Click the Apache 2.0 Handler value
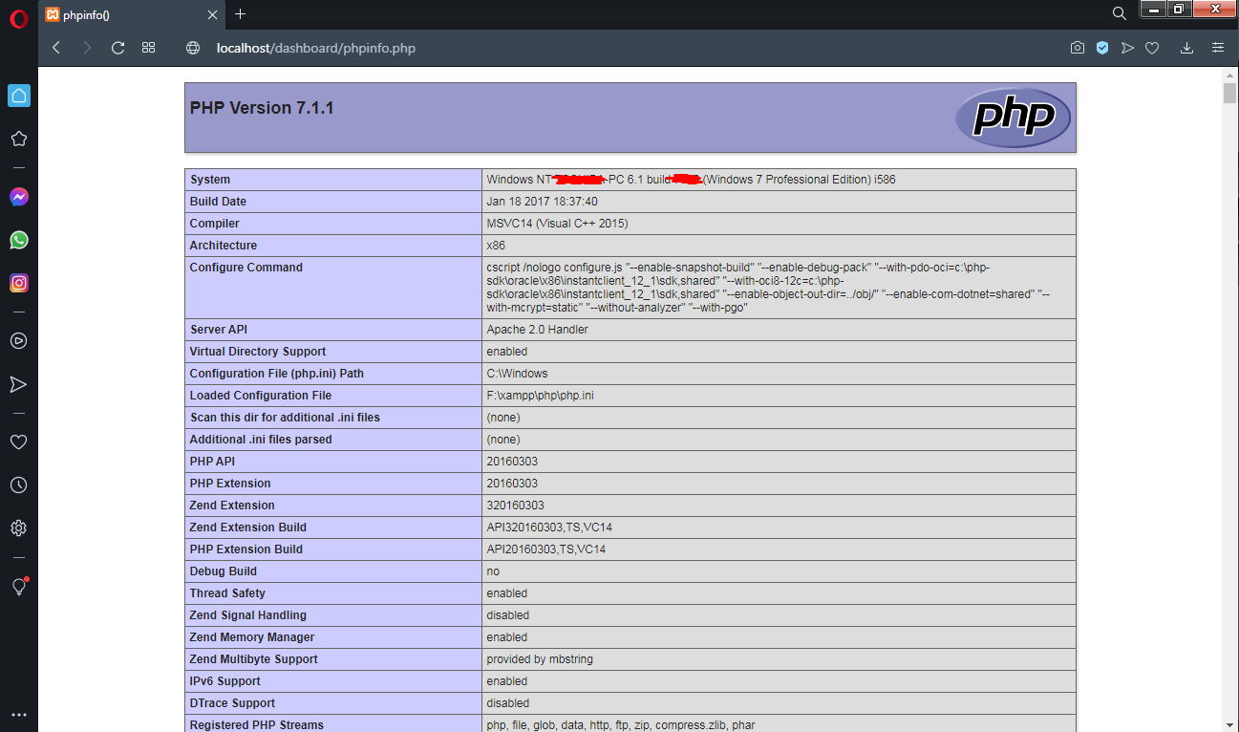The height and width of the screenshot is (732, 1239). (537, 330)
